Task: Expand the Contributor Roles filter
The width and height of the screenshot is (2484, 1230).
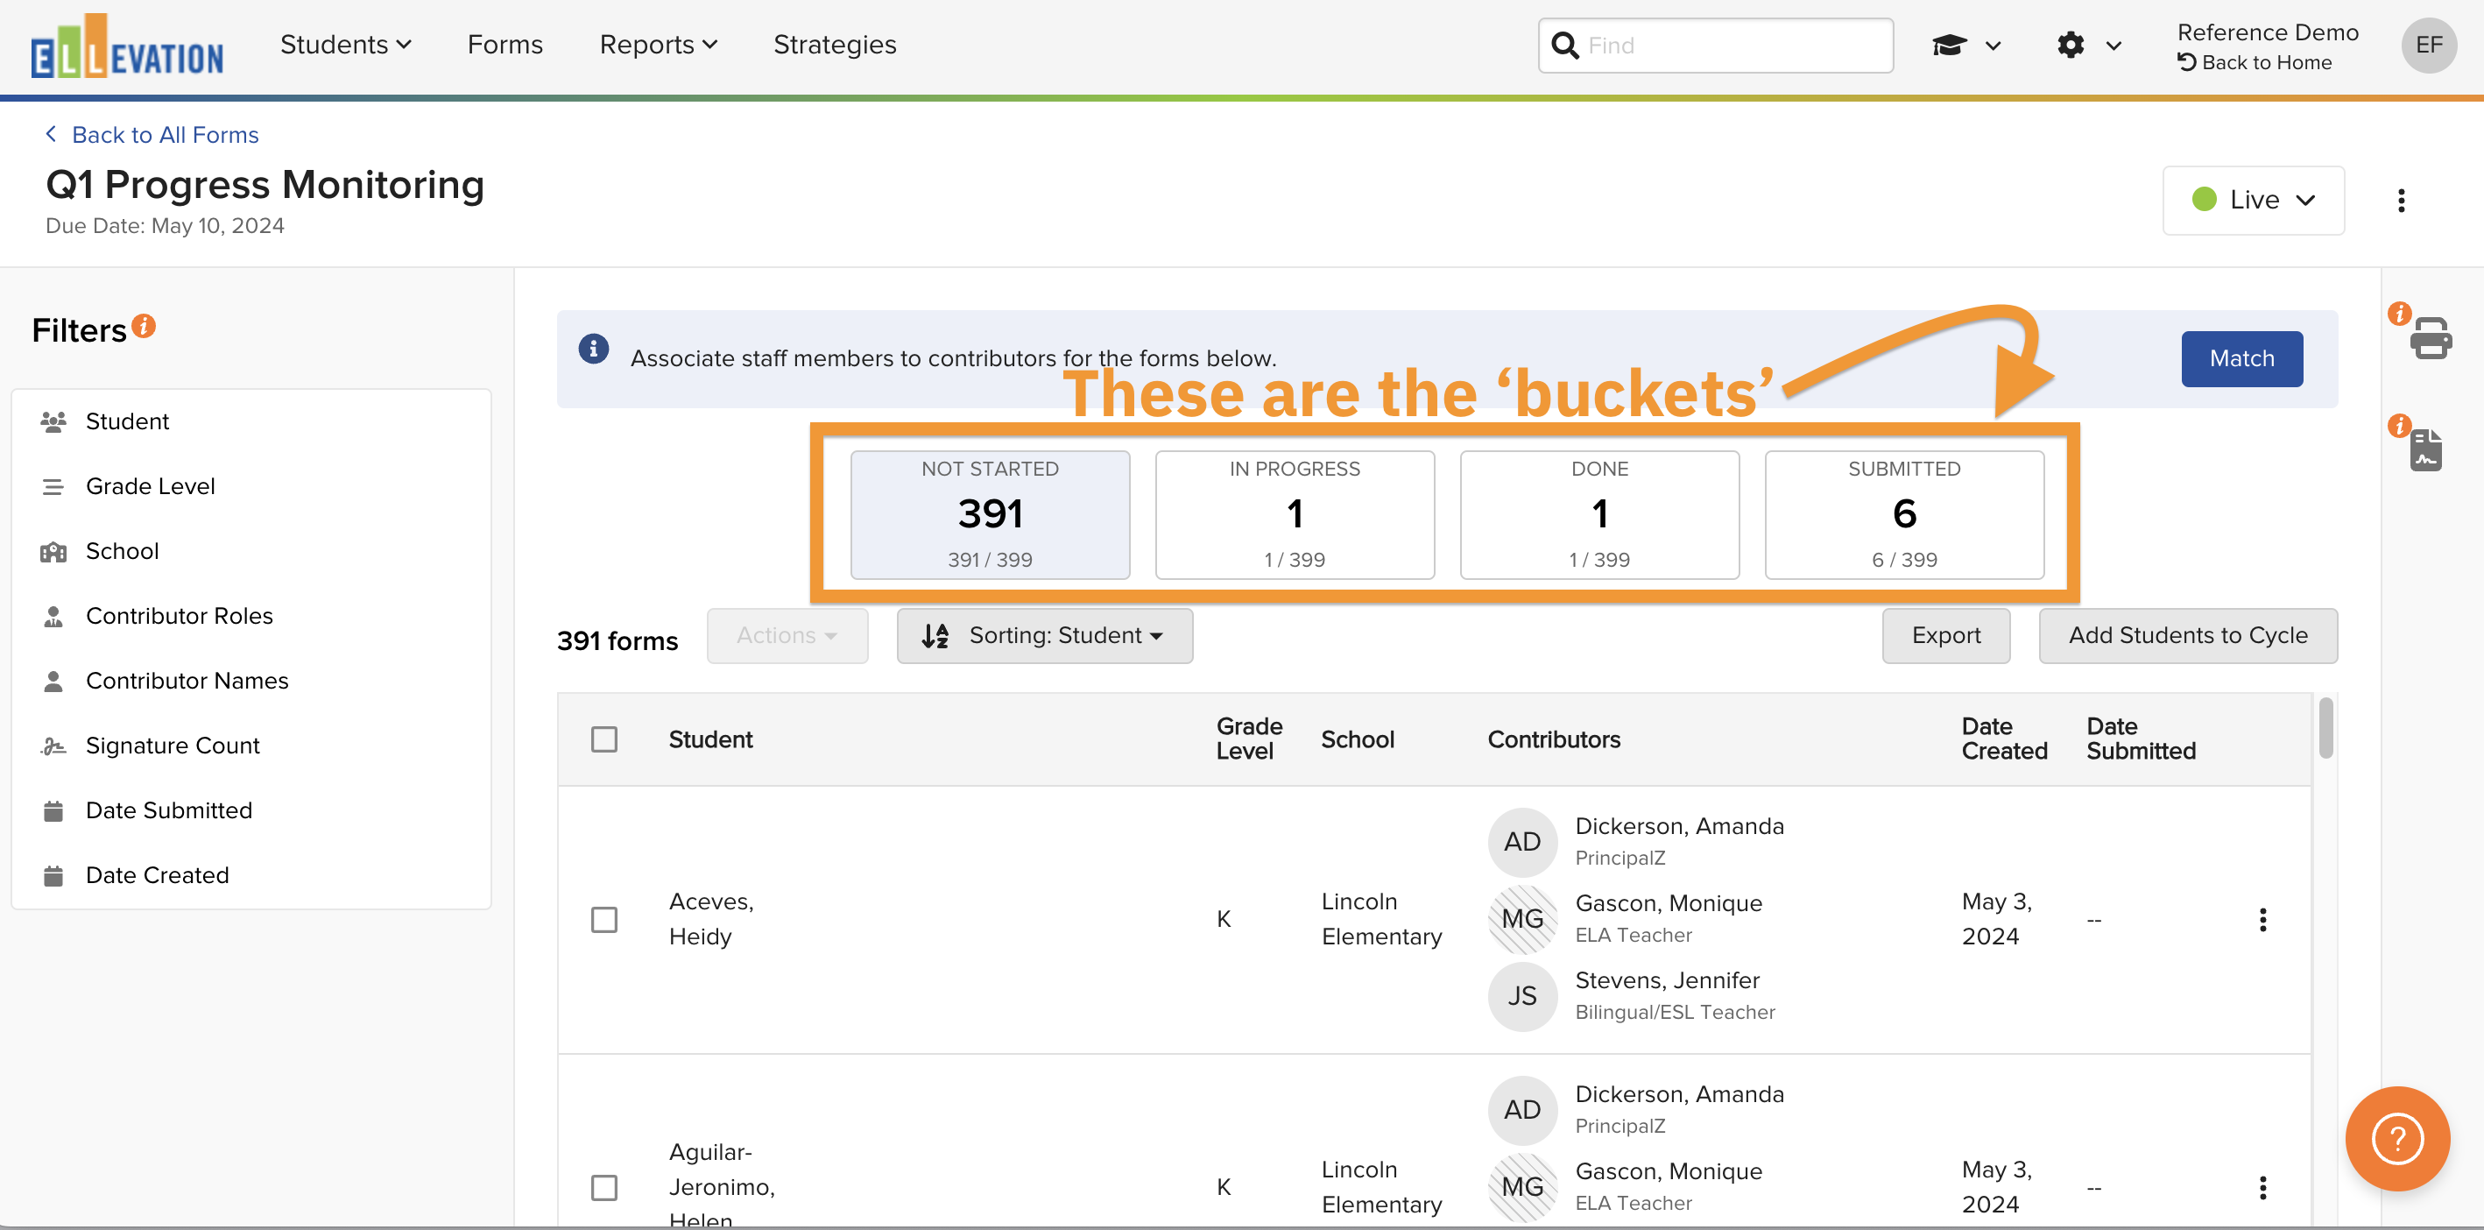Action: (x=251, y=617)
